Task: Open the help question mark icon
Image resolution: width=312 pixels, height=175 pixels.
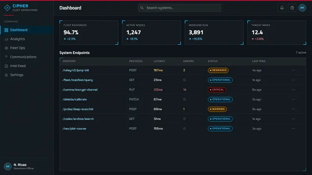Action: 292,8
